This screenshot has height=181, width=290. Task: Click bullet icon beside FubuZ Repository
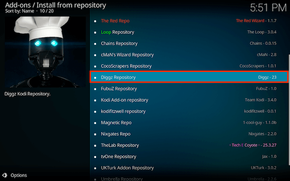(x=95, y=89)
